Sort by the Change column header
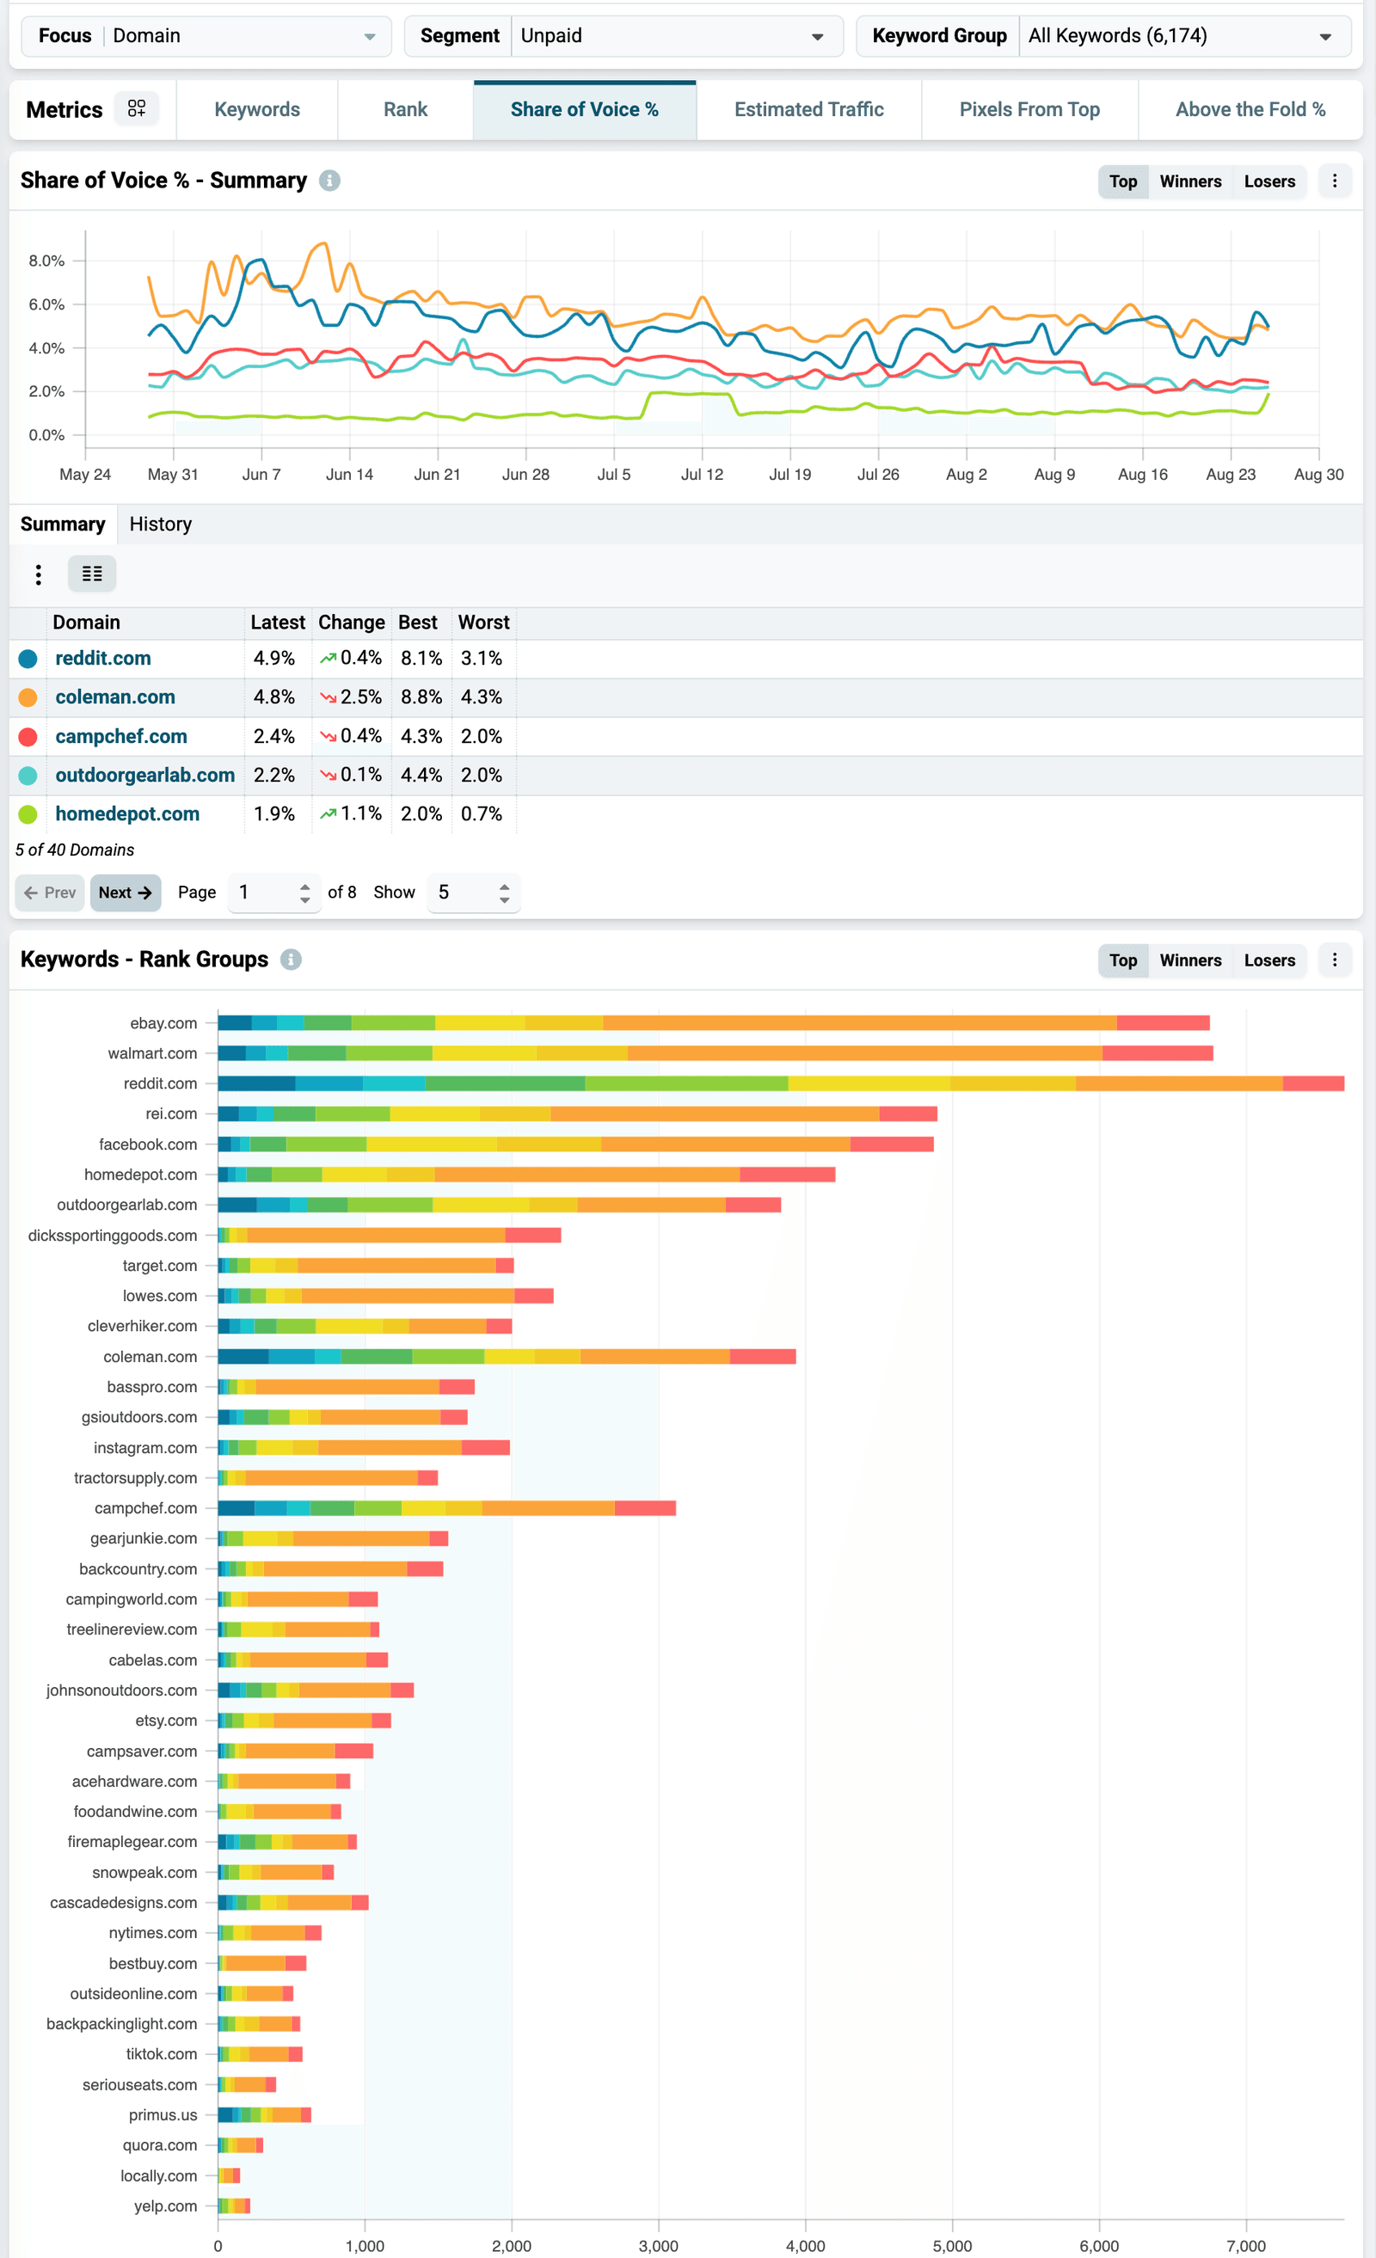The height and width of the screenshot is (2258, 1376). click(351, 623)
